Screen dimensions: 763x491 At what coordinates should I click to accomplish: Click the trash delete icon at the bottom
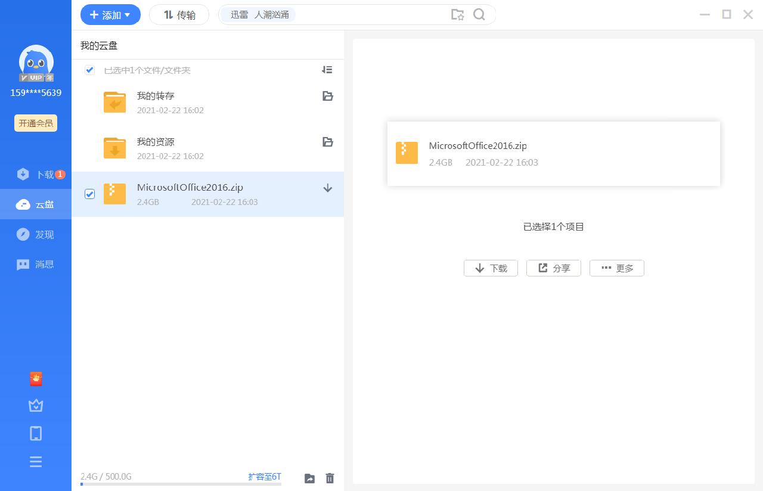pos(330,478)
